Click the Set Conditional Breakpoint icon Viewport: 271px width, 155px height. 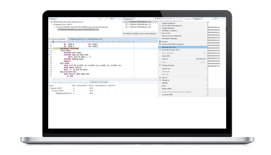pos(160,26)
